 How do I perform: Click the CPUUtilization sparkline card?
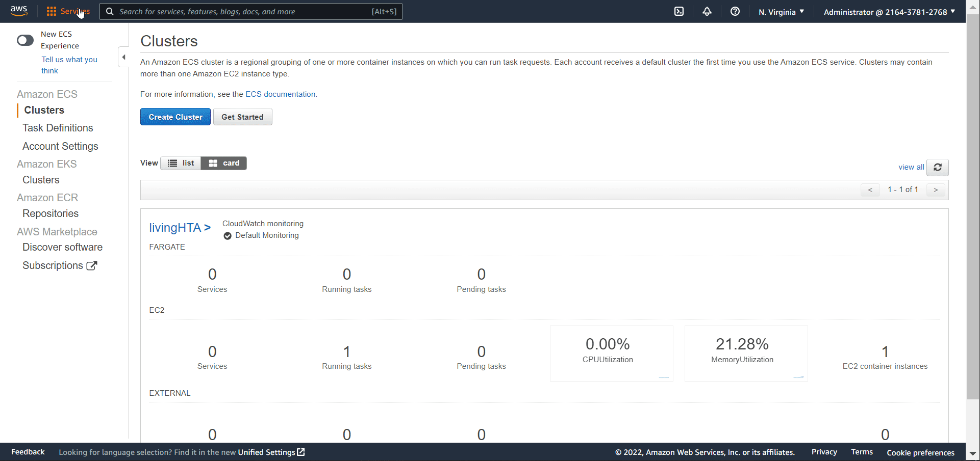click(611, 353)
